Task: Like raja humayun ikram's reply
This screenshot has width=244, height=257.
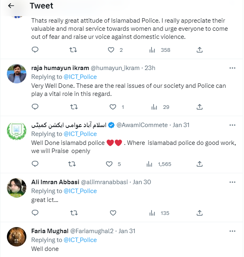Action: [113, 107]
